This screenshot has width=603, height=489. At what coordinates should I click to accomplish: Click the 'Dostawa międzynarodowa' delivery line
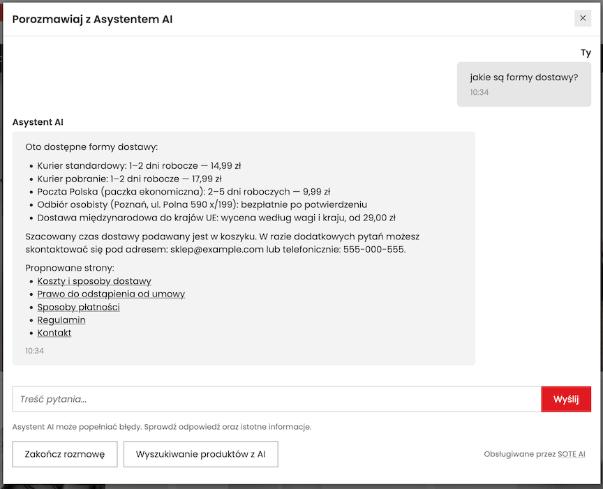pos(216,218)
